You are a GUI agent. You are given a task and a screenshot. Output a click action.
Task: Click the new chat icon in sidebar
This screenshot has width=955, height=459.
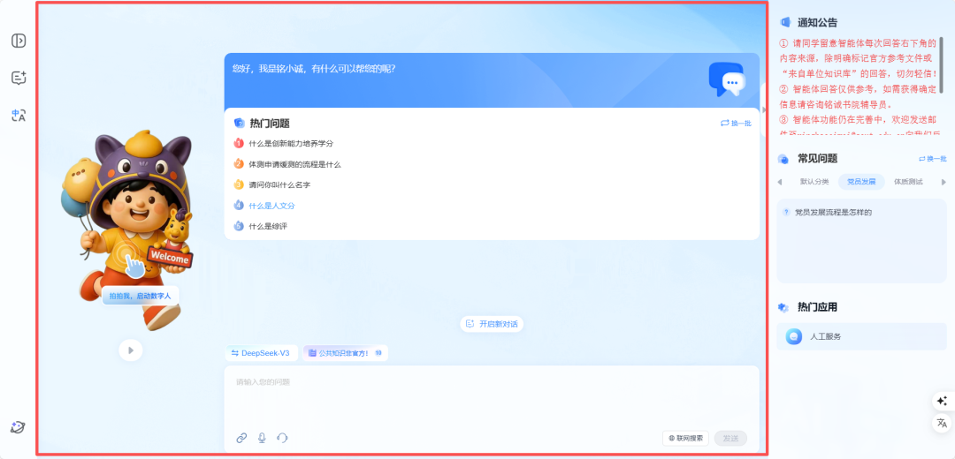coord(19,78)
